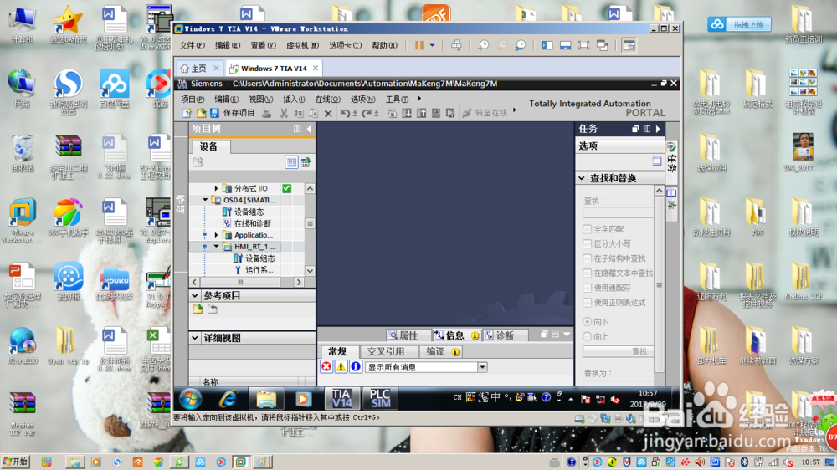
Task: Open VMware 虚拟机(M) menu
Action: 303,46
